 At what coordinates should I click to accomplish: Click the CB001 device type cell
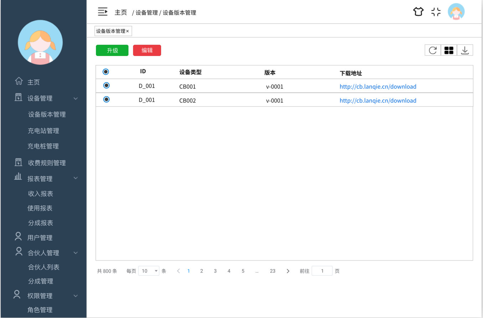point(187,87)
